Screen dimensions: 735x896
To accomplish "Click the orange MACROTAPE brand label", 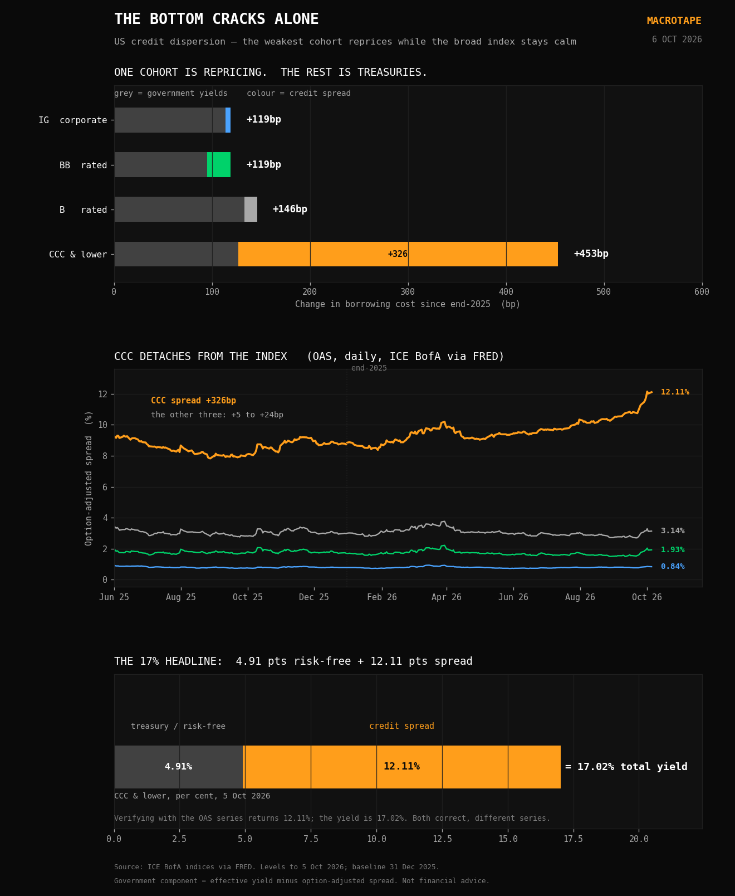I will click(674, 21).
